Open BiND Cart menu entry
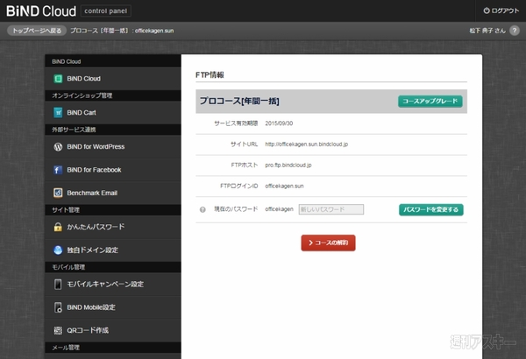526x359 pixels. (113, 113)
